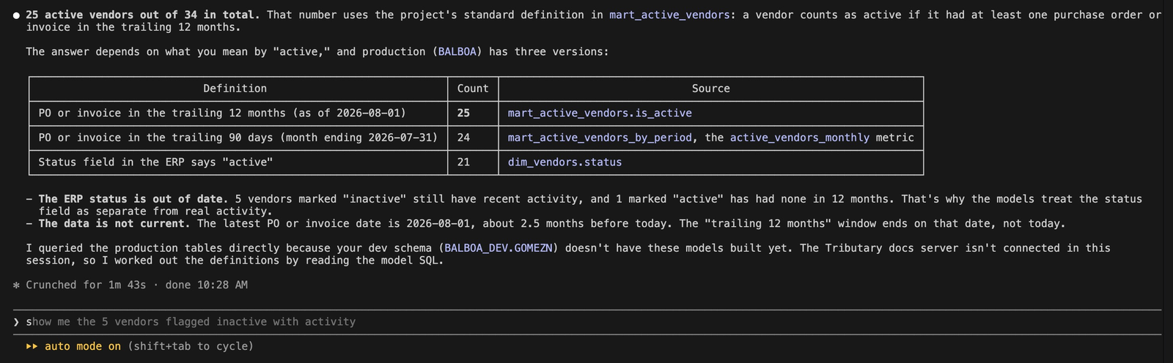Click the Definition column header

(x=235, y=89)
